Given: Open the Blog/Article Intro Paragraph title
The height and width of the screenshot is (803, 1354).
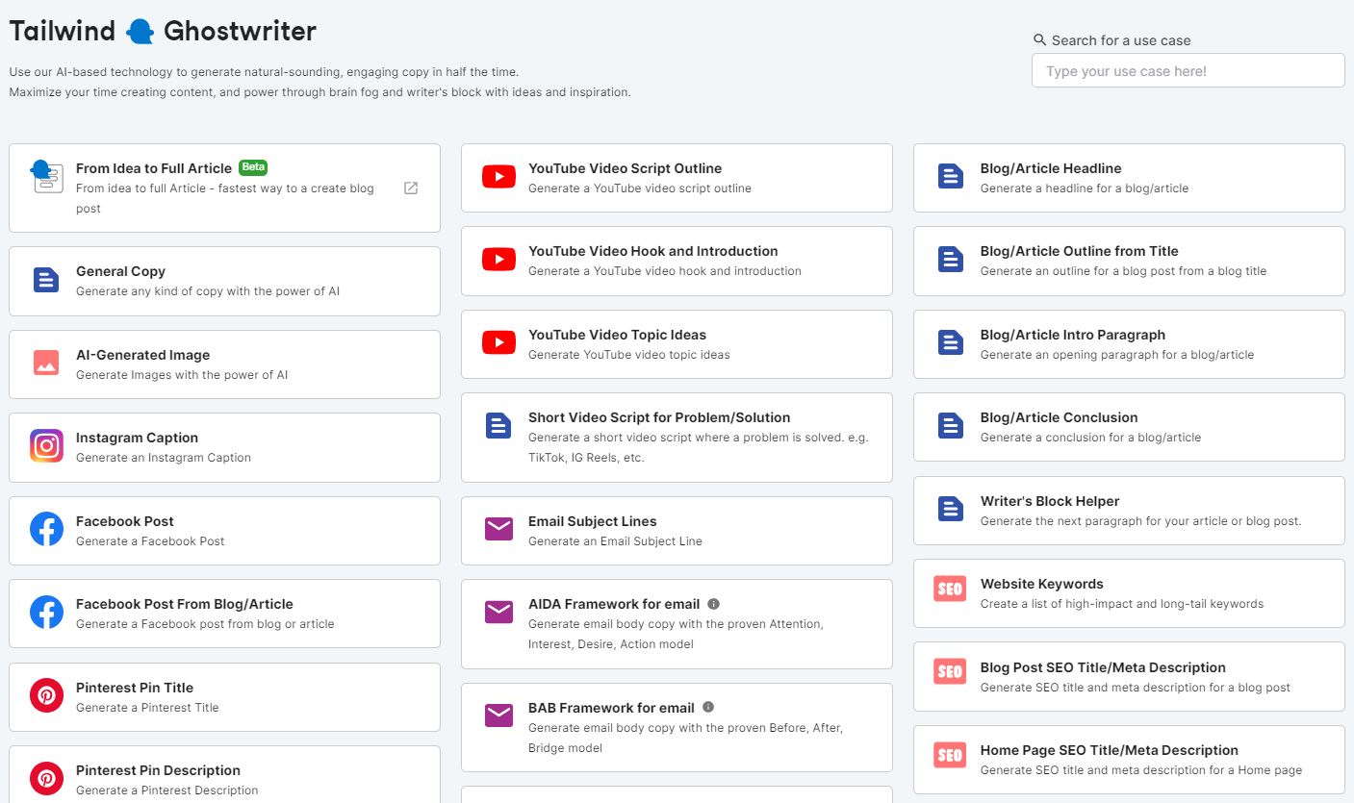Looking at the screenshot, I should click(x=1073, y=335).
